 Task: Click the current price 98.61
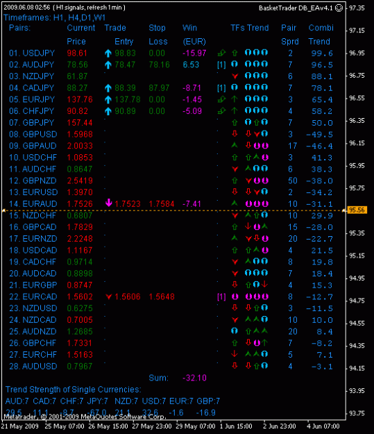pos(77,53)
